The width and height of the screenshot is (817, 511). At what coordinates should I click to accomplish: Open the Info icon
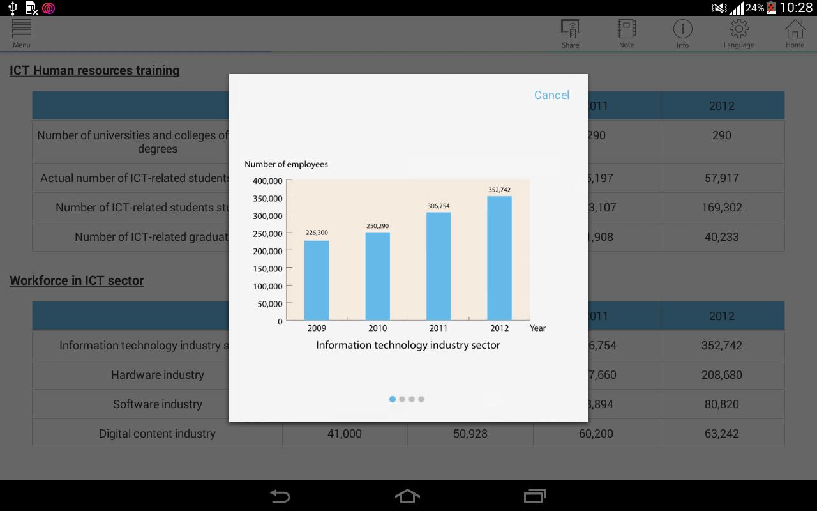683,33
